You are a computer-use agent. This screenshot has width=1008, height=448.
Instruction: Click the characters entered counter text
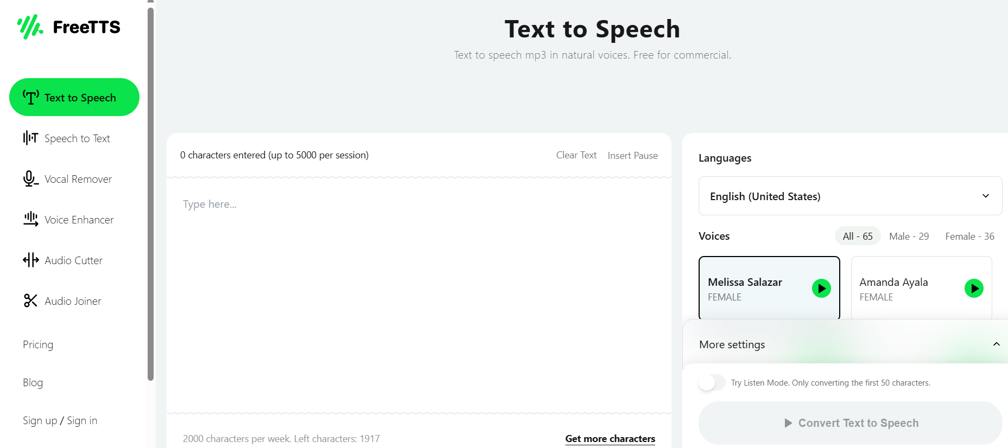[274, 155]
